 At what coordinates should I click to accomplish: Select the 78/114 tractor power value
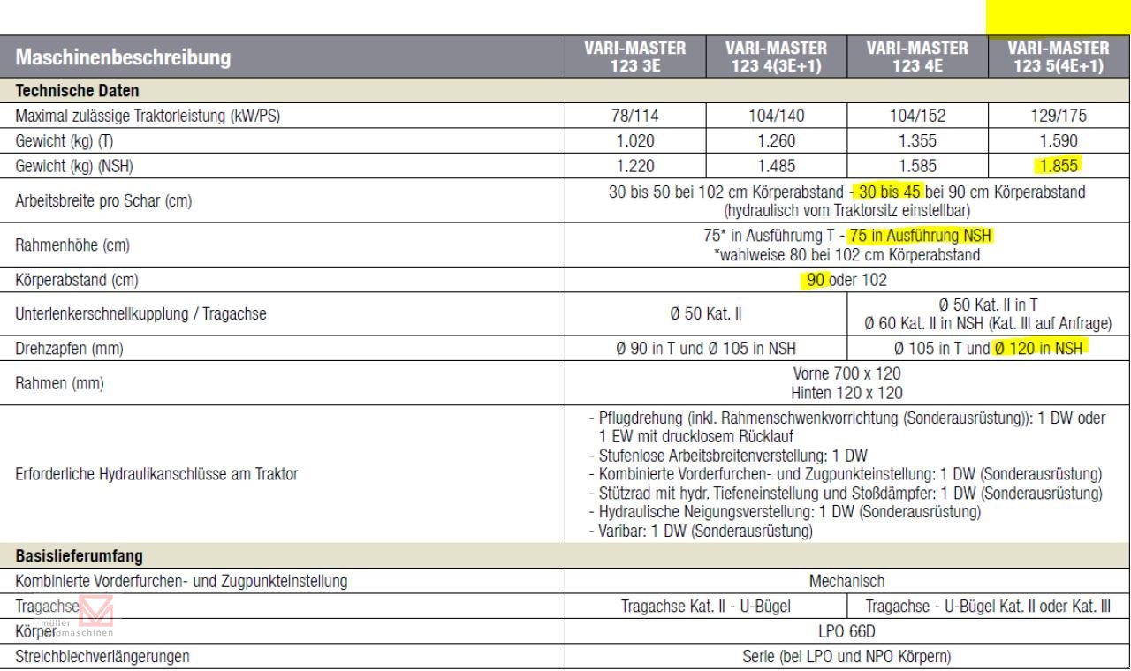[x=634, y=115]
